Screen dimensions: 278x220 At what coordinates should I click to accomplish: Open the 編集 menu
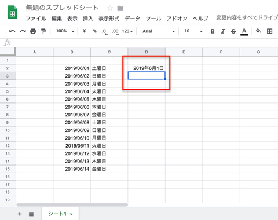(x=57, y=19)
